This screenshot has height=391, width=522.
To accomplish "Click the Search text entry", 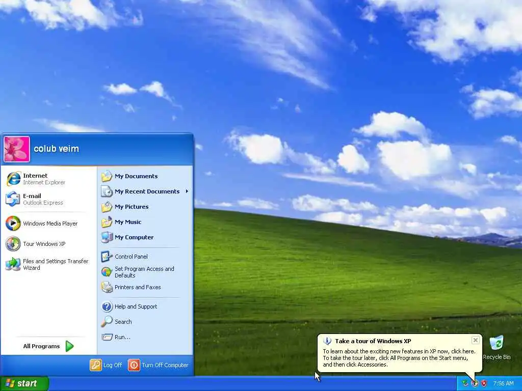I will tap(123, 322).
